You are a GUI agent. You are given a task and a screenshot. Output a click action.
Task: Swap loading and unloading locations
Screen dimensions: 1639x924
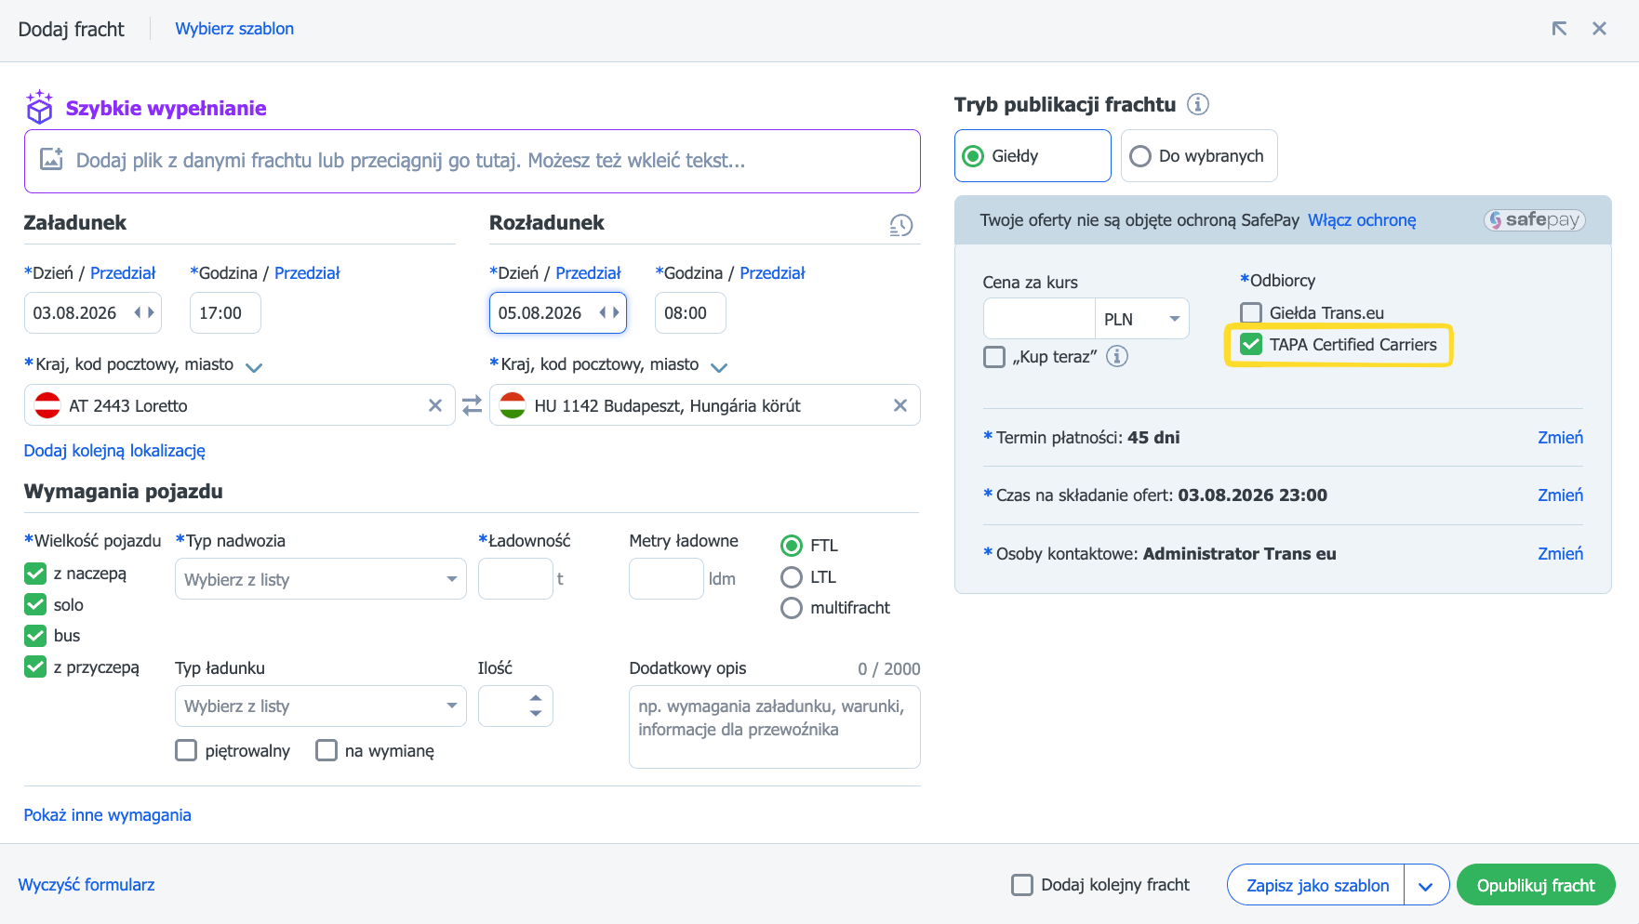[x=473, y=405]
